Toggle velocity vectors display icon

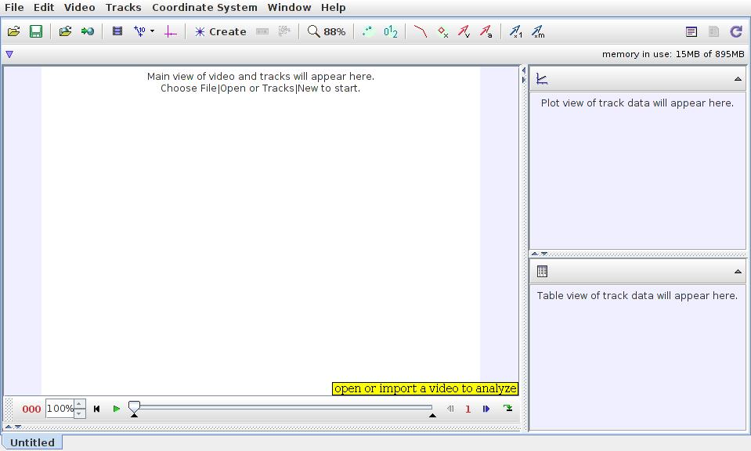click(x=464, y=32)
